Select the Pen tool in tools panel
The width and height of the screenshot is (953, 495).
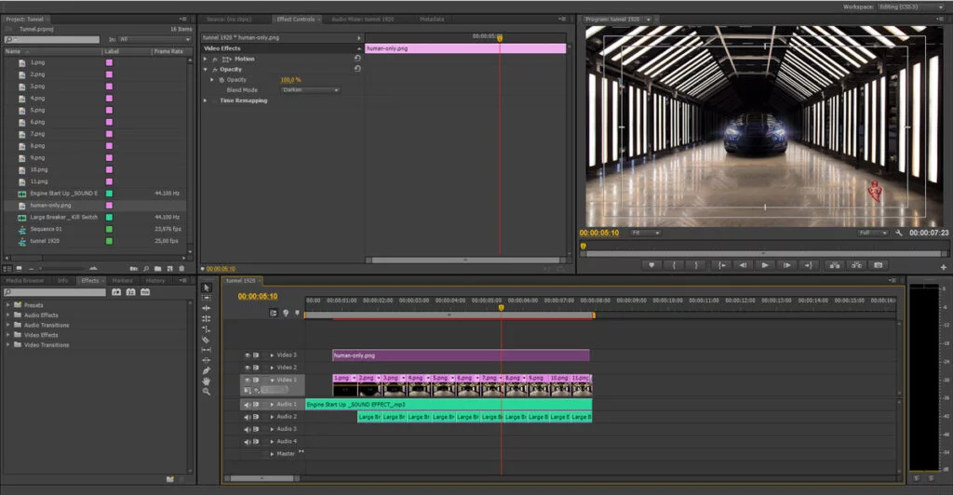[x=206, y=370]
